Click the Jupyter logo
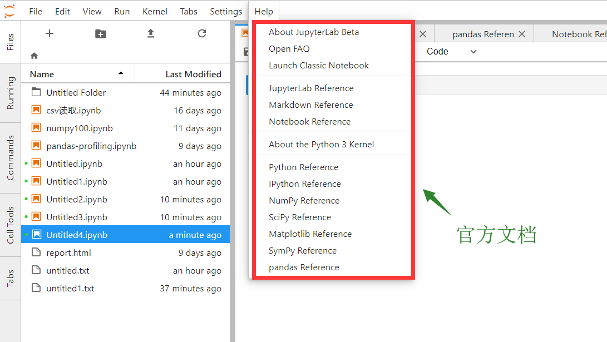This screenshot has height=342, width=607. click(9, 11)
